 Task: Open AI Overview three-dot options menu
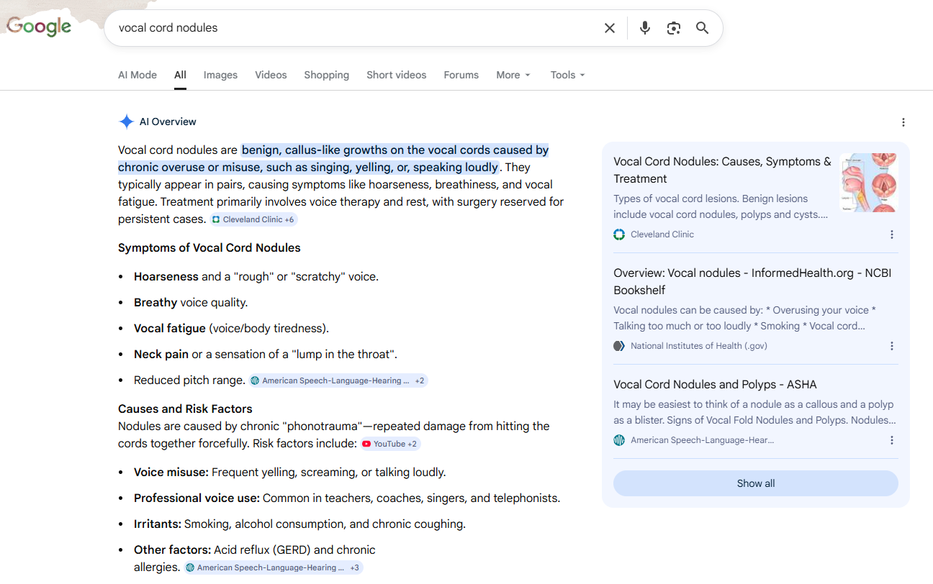903,122
